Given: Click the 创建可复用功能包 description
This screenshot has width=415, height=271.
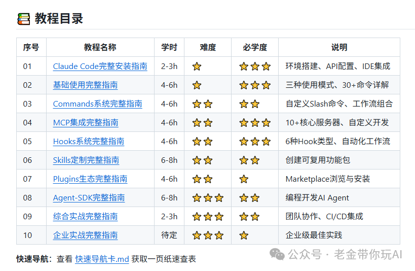Looking at the screenshot, I should coord(318,160).
